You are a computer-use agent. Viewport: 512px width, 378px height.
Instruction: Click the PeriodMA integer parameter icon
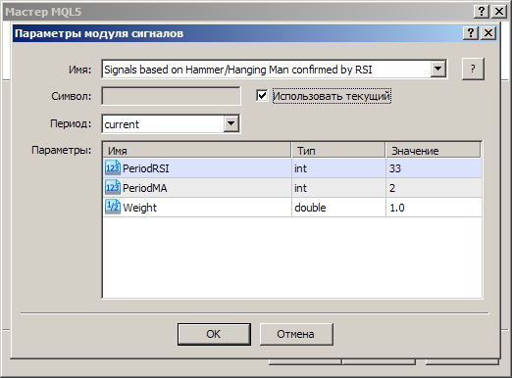113,188
